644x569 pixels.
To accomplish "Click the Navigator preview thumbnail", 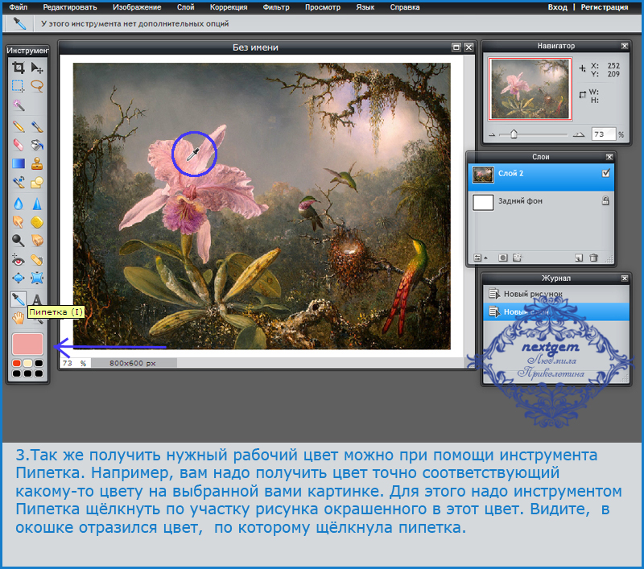I will tap(530, 89).
